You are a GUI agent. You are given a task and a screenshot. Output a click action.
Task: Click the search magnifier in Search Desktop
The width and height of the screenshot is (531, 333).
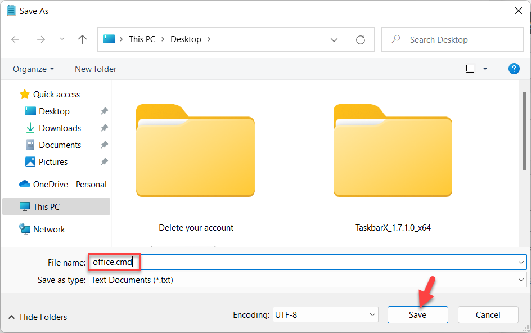click(397, 39)
